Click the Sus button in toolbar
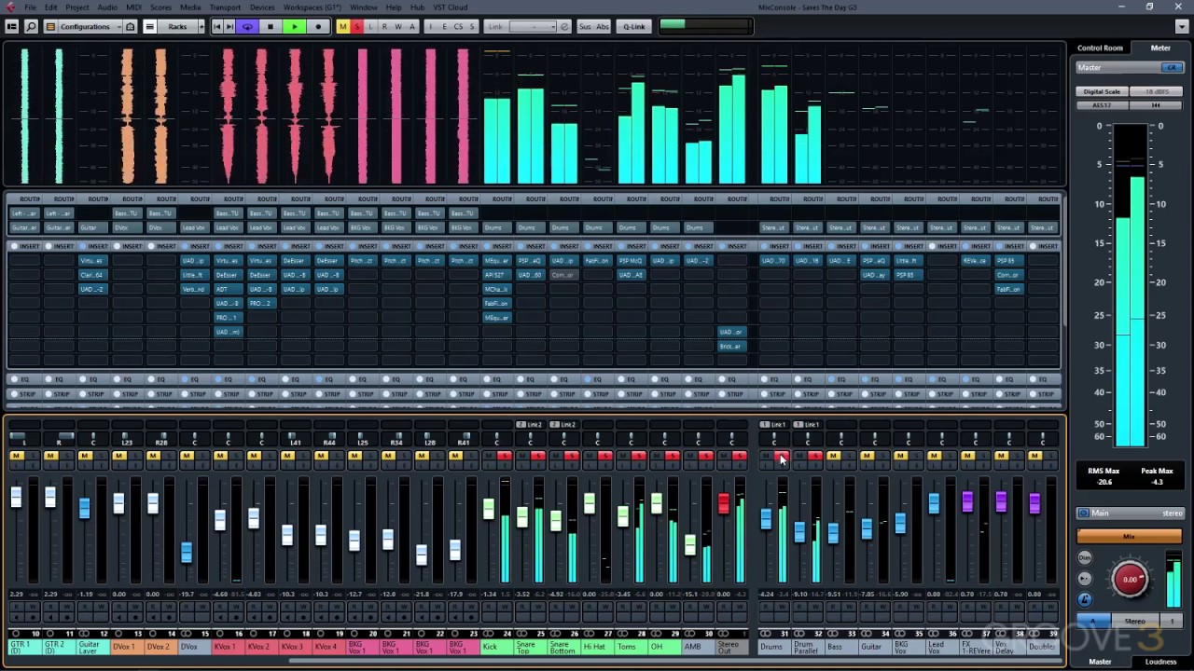The image size is (1194, 671). click(x=585, y=26)
